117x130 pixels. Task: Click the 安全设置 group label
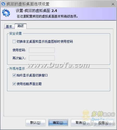pos(16,34)
